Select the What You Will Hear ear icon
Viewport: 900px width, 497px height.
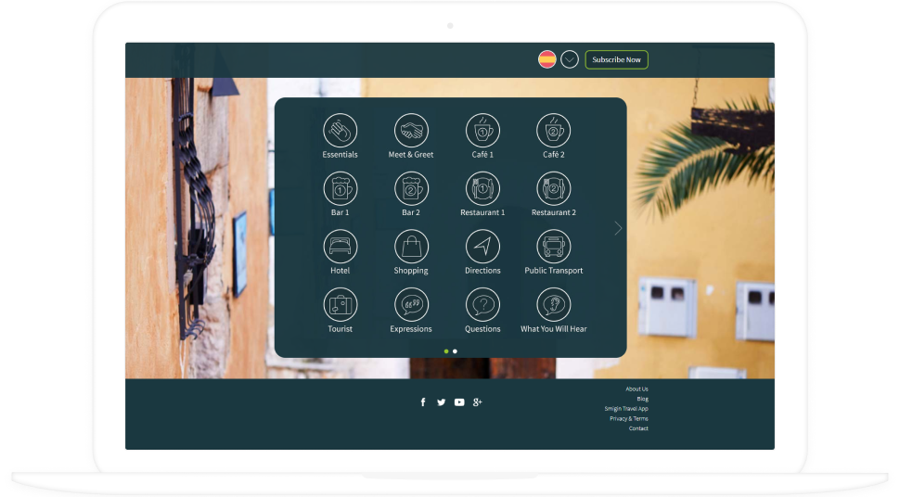tap(553, 305)
